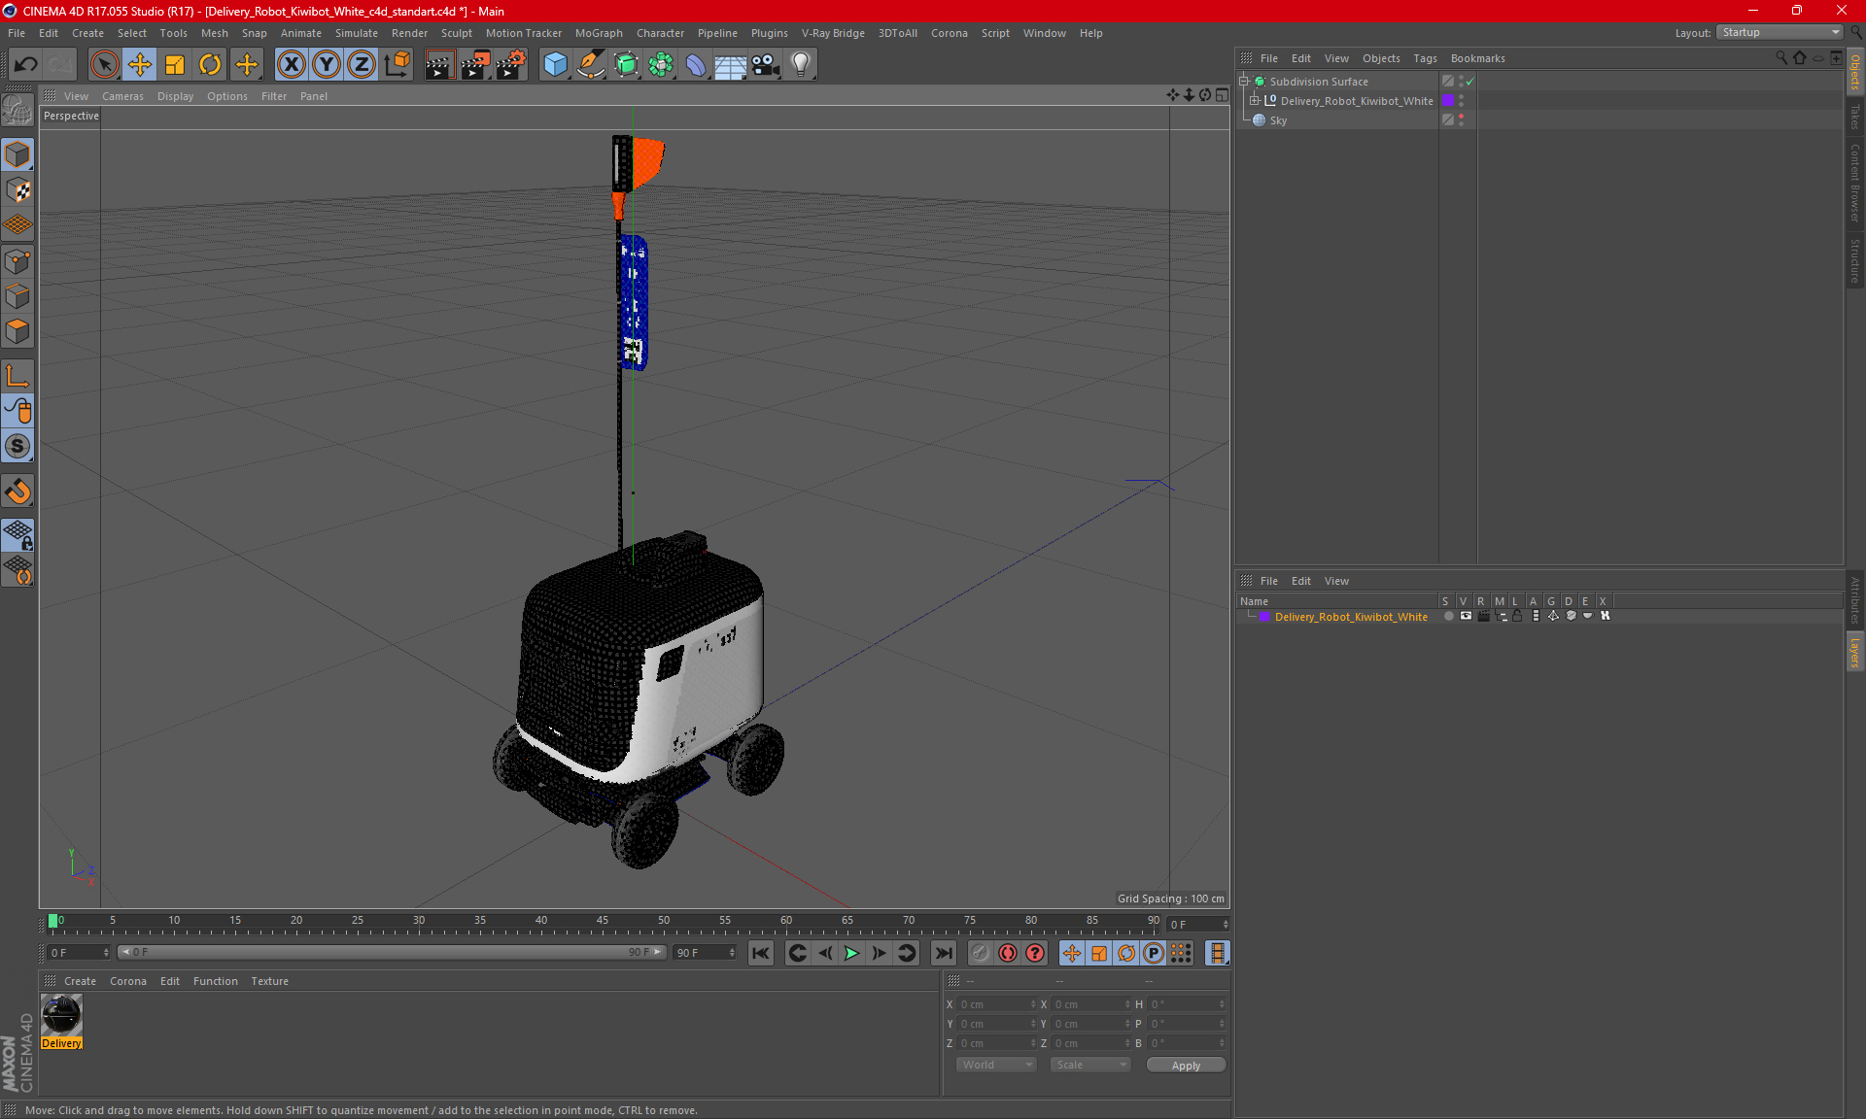The width and height of the screenshot is (1866, 1119).
Task: Activate the Move tool
Action: tap(140, 65)
